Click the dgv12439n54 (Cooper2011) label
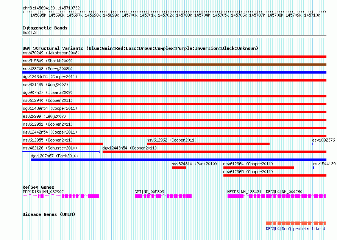337x240 pixels. pyautogui.click(x=50, y=108)
